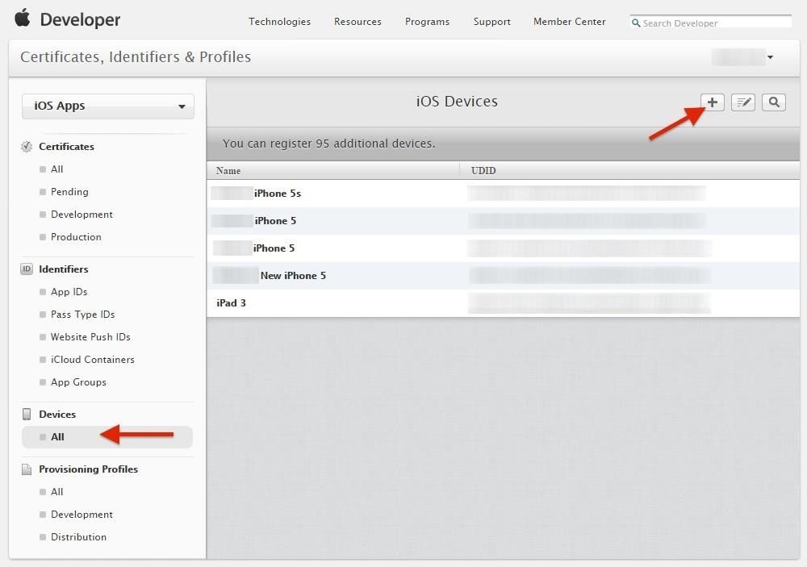Select the iPad 3 device row

[231, 302]
